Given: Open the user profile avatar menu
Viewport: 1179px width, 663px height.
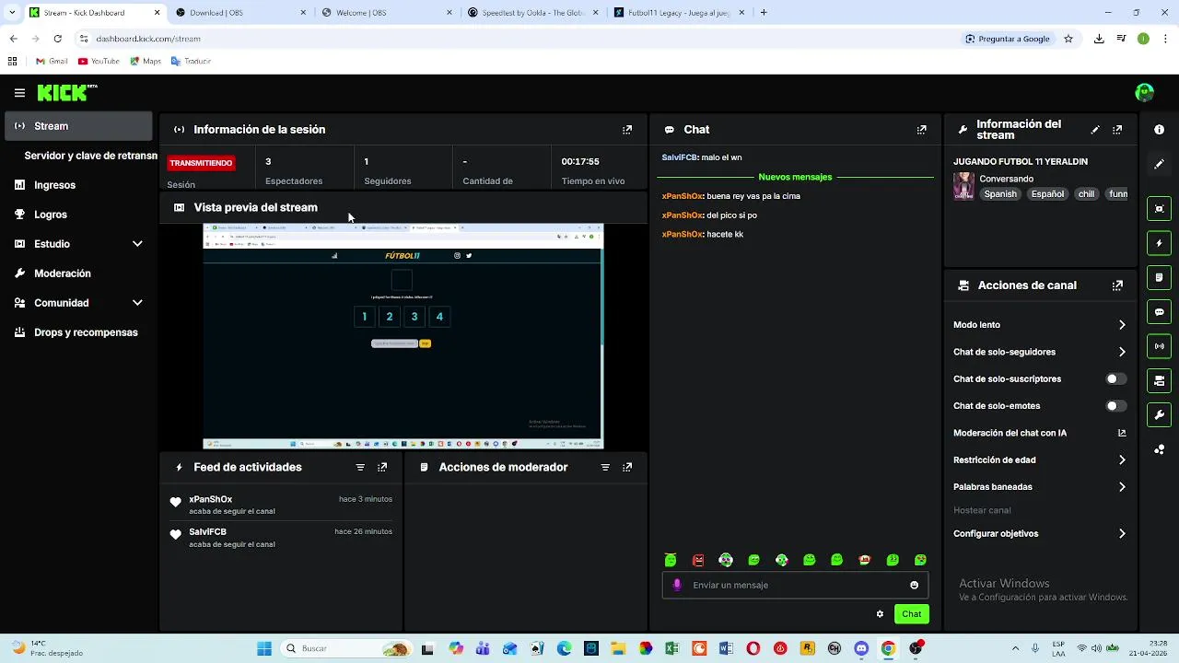Looking at the screenshot, I should tap(1145, 92).
